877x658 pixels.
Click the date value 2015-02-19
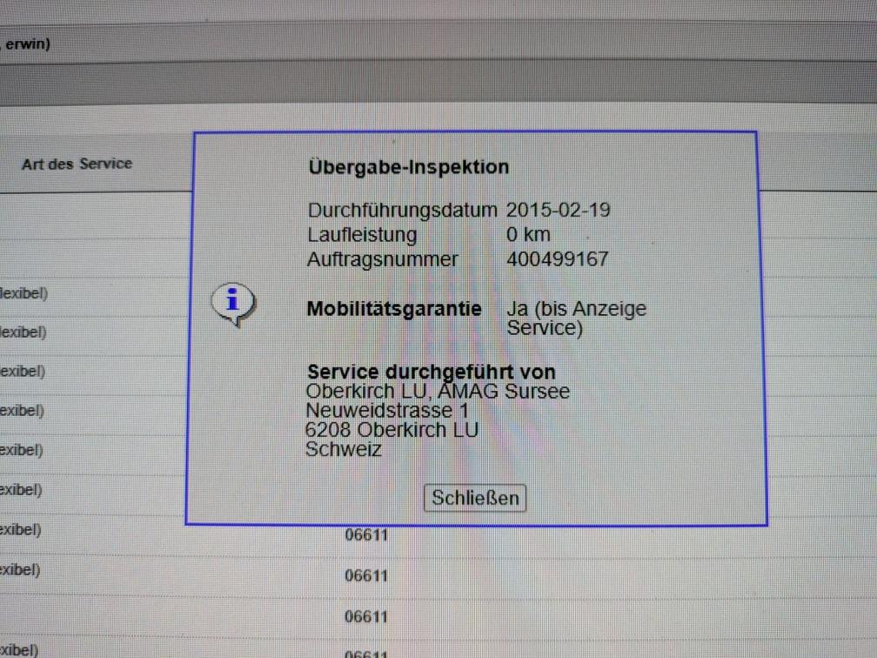tap(558, 210)
